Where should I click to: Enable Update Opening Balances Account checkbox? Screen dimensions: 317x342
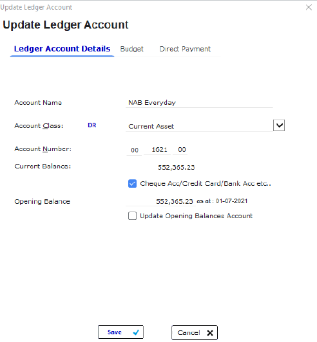[132, 216]
